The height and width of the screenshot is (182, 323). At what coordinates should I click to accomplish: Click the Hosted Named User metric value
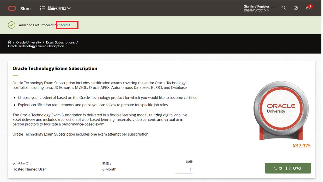[x=29, y=169]
